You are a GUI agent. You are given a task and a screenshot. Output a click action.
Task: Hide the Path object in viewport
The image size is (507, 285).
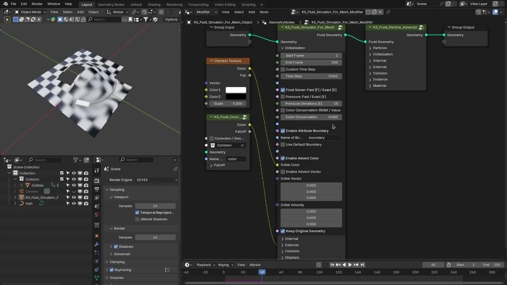(74, 203)
